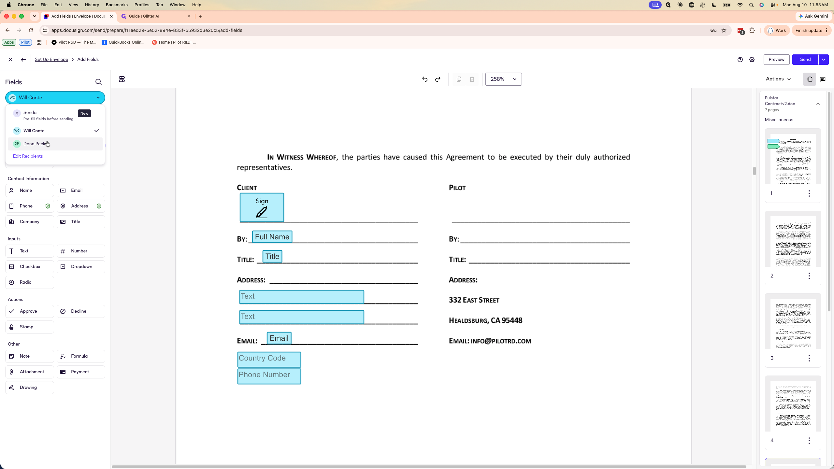Reload the page in Chrome
This screenshot has width=834, height=469.
(x=31, y=30)
